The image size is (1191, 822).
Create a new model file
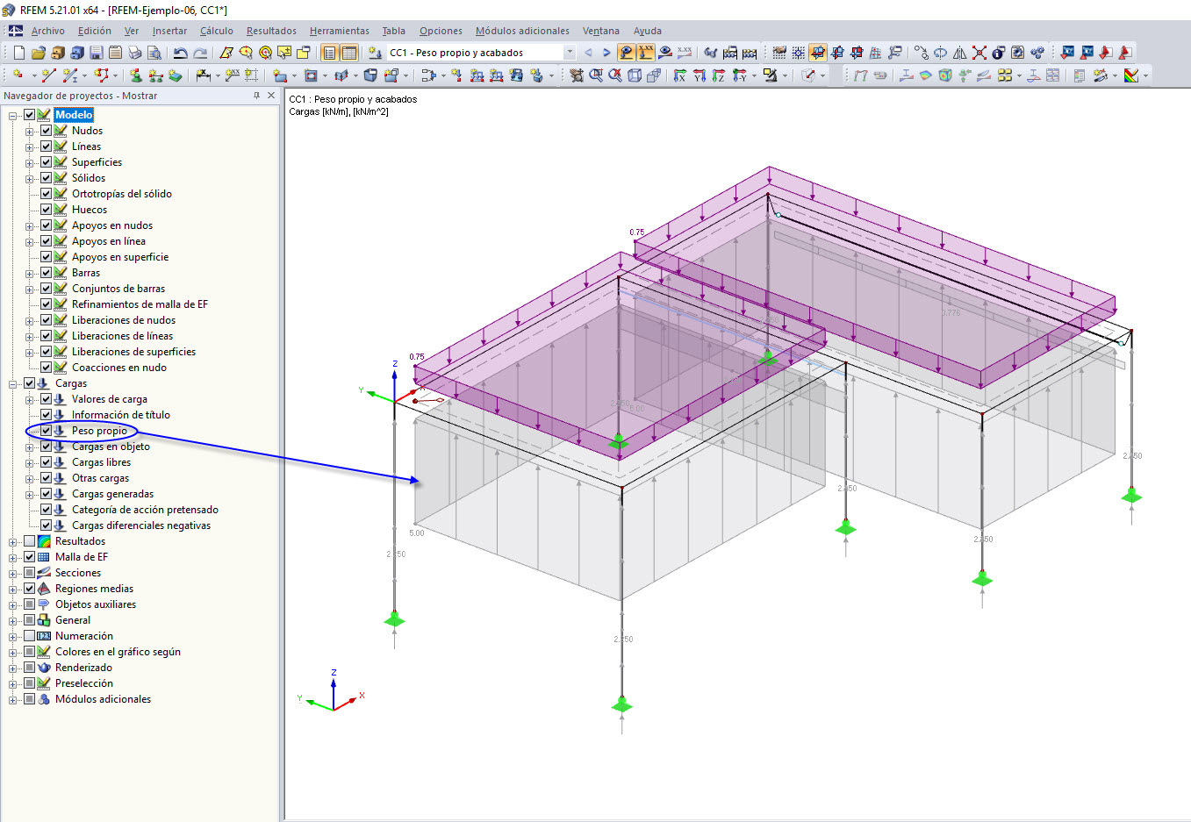coord(18,53)
